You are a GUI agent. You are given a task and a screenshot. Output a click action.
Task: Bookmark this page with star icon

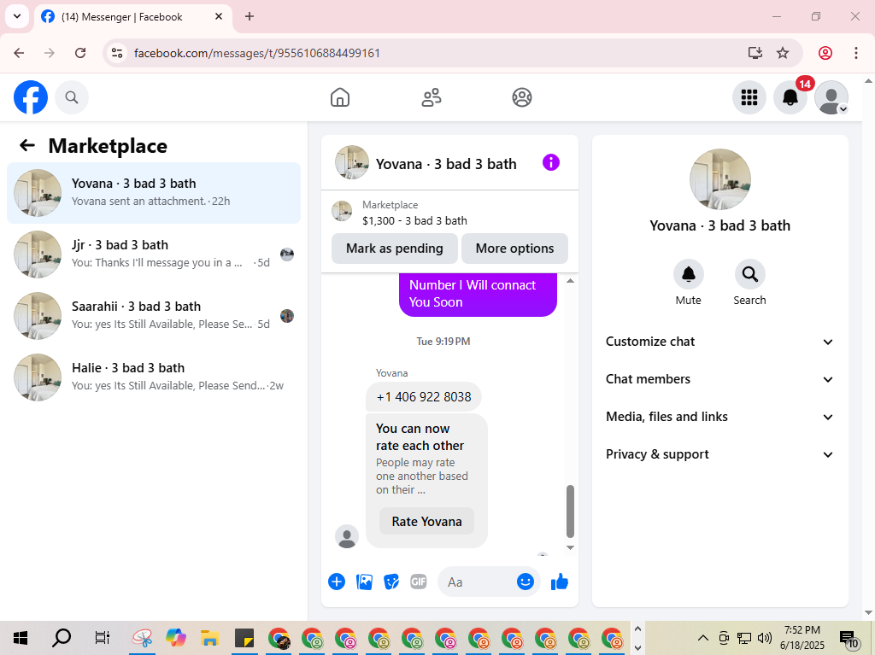pyautogui.click(x=783, y=53)
